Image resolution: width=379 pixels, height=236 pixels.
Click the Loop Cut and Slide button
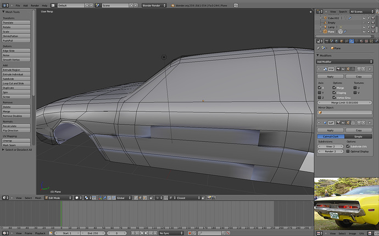pyautogui.click(x=16, y=83)
